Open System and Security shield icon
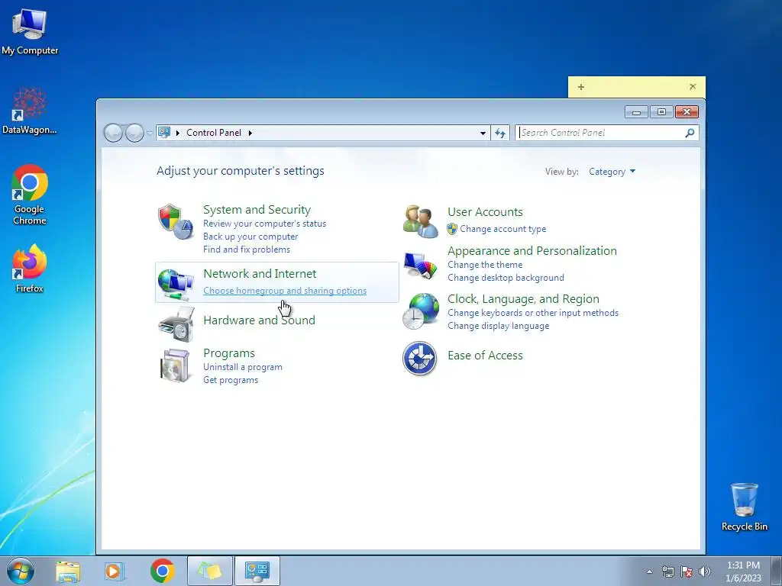 [x=175, y=222]
